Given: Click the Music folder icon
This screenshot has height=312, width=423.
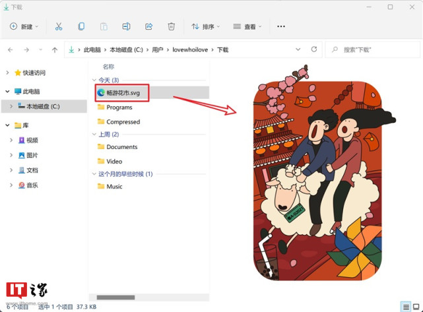Looking at the screenshot, I should 101,186.
